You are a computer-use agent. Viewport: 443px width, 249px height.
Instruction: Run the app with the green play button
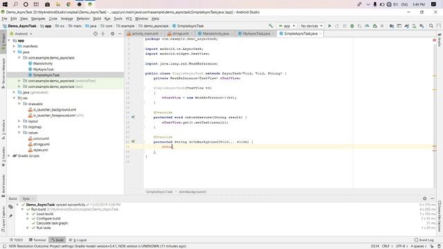click(x=329, y=26)
